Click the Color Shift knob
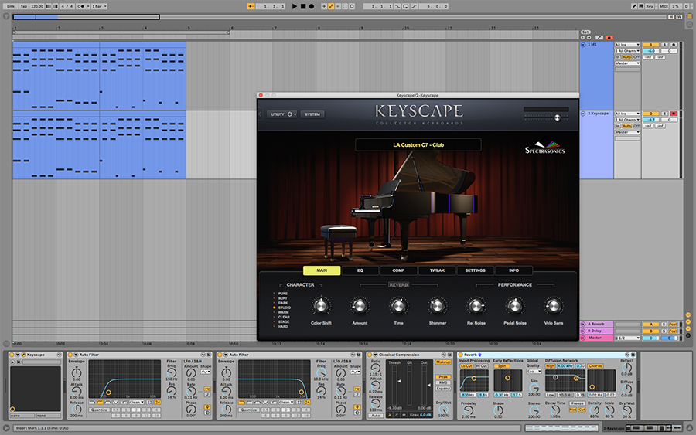696x435 pixels. (x=321, y=306)
